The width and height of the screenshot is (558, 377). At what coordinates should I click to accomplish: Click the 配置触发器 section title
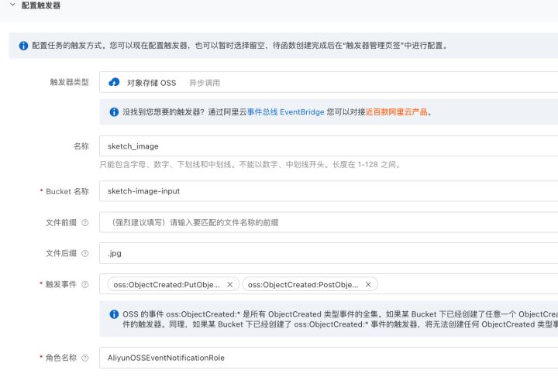41,5
